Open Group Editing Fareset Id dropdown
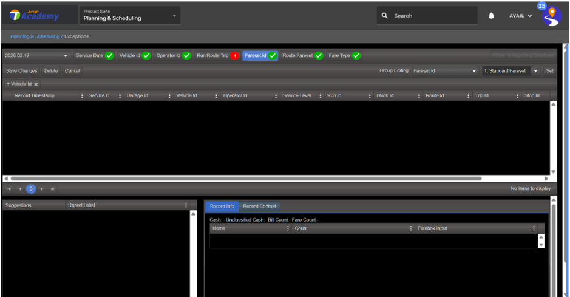570x297 pixels. point(444,70)
